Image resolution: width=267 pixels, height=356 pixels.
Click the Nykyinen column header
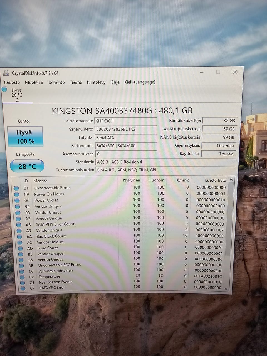[x=132, y=180]
